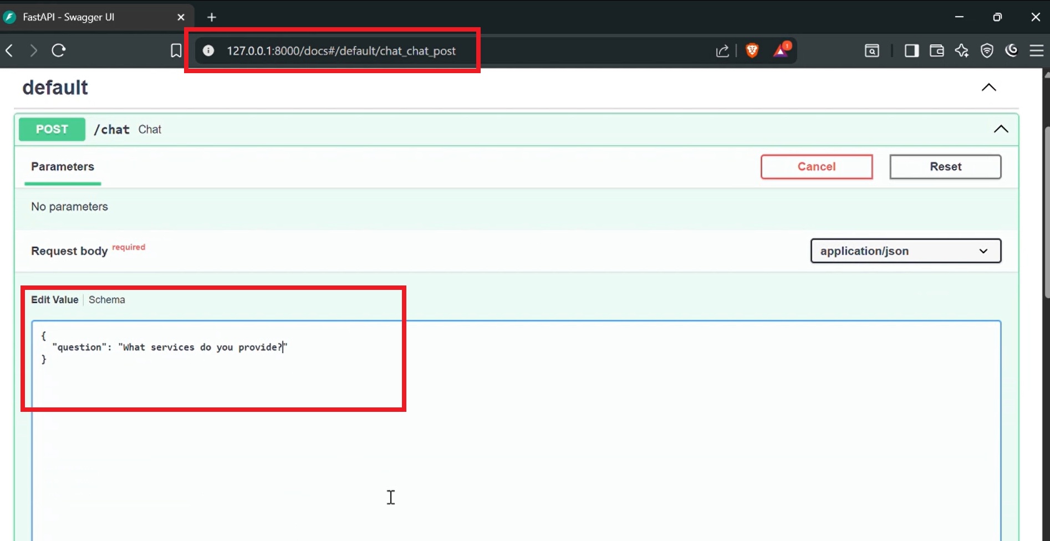Launch Leo AI sparkle icon
Image resolution: width=1050 pixels, height=541 pixels.
pyautogui.click(x=962, y=50)
